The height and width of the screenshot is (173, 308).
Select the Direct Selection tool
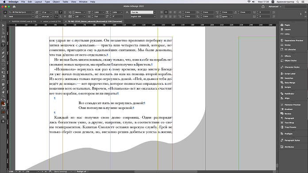[x=3, y=30]
